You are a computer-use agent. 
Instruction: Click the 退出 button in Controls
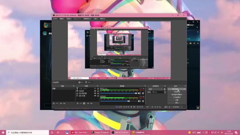pyautogui.click(x=177, y=103)
